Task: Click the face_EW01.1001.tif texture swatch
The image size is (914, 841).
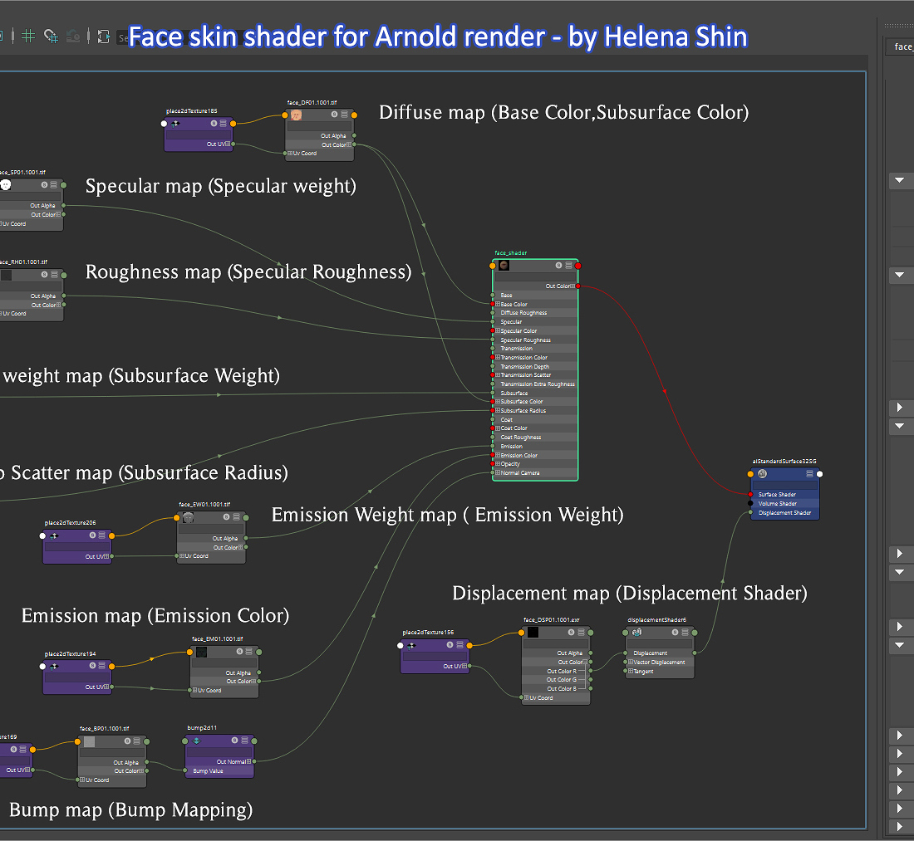Action: 189,517
